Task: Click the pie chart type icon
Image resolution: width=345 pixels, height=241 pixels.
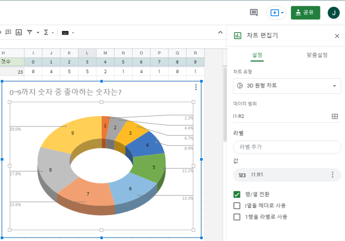Action: pyautogui.click(x=240, y=86)
